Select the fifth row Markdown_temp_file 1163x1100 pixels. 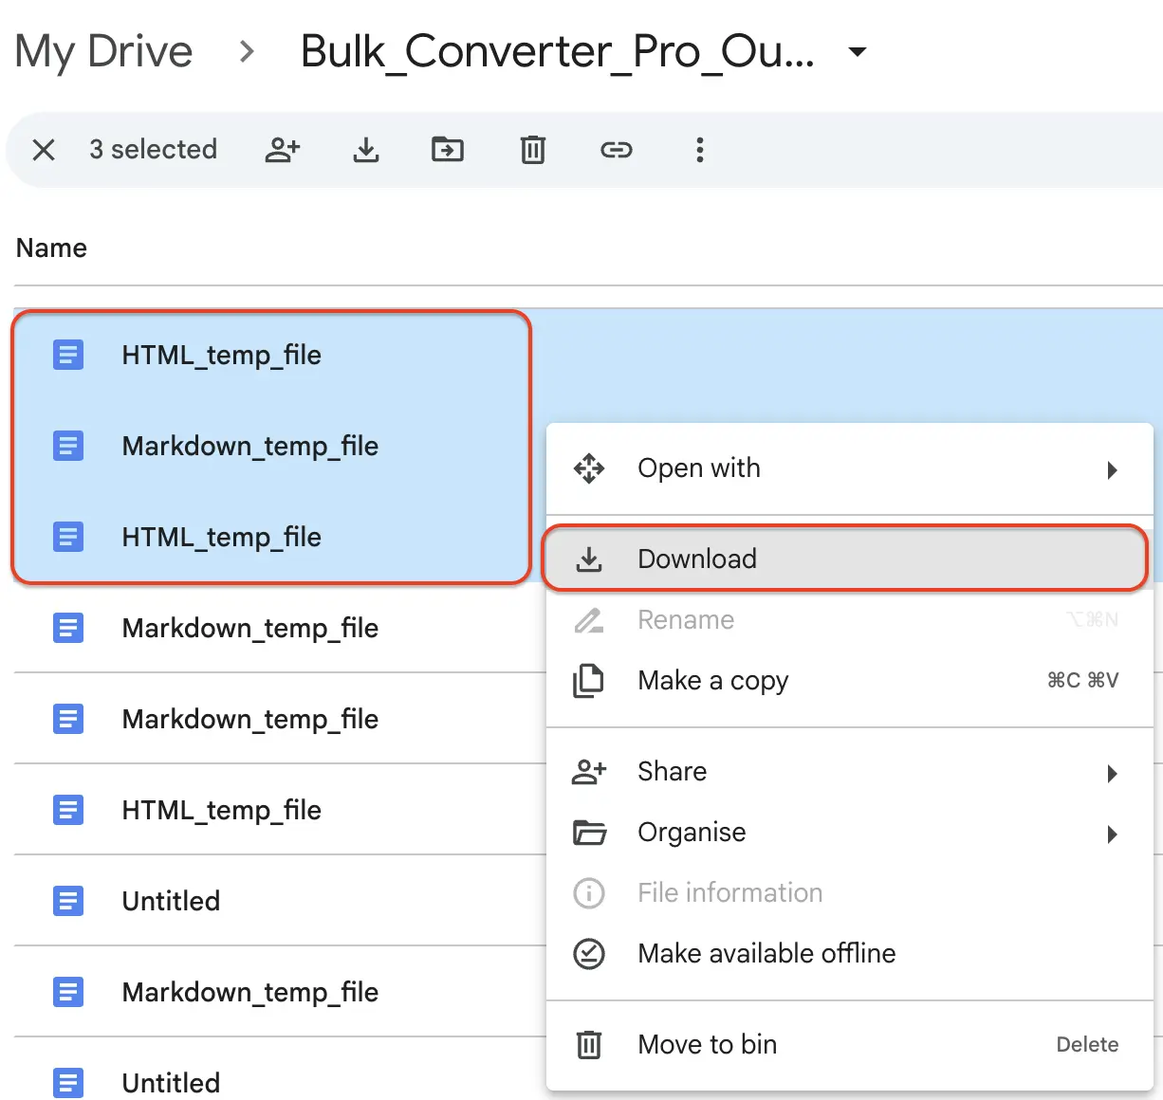pos(281,719)
